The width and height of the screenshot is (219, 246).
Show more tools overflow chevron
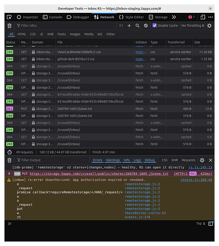tap(174, 17)
